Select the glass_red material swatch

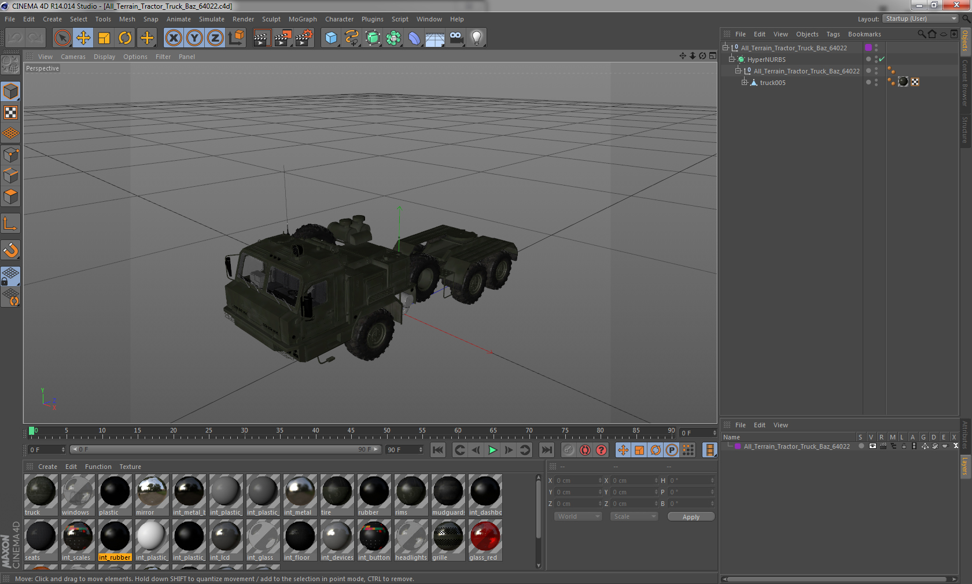485,541
